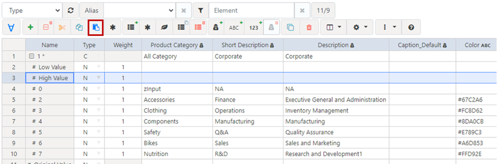Click the R&D short description cell
Image resolution: width=501 pixels, height=164 pixels.
[x=248, y=154]
